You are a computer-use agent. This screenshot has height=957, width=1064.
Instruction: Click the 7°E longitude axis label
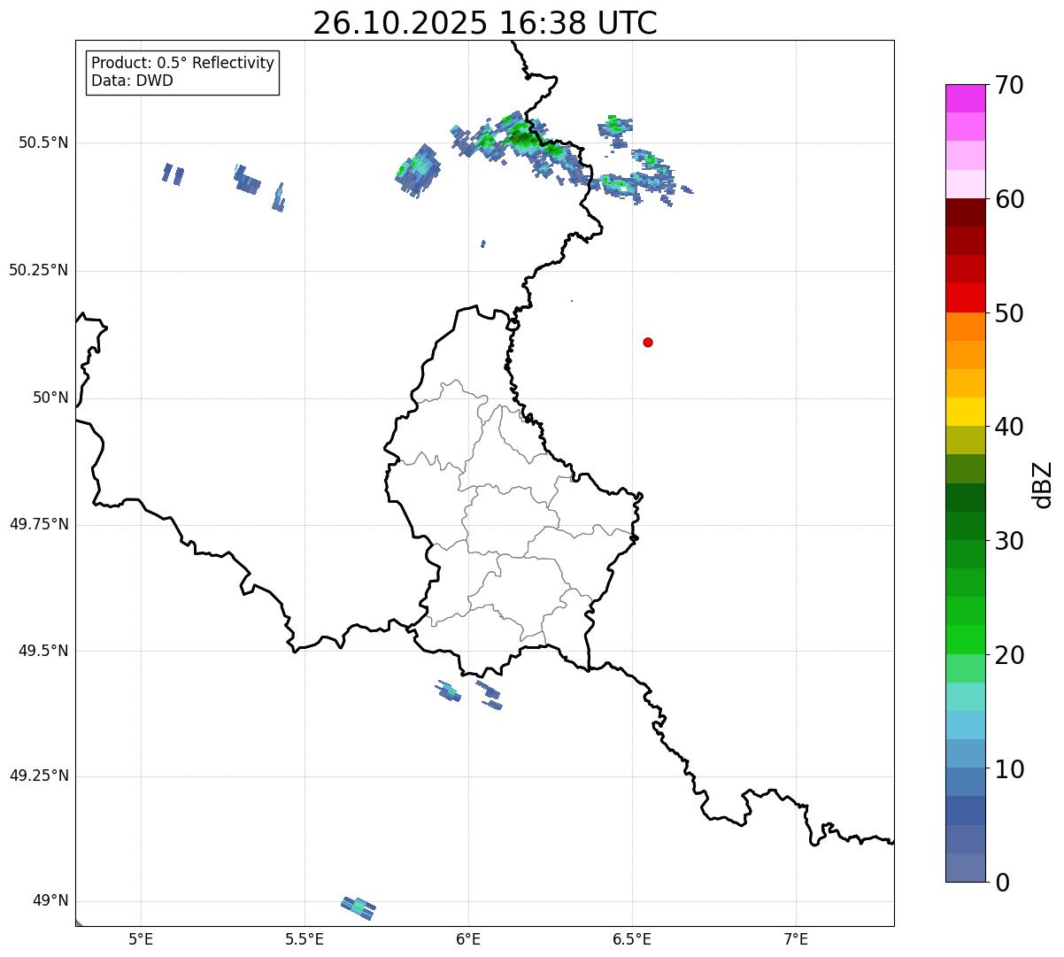click(x=796, y=939)
